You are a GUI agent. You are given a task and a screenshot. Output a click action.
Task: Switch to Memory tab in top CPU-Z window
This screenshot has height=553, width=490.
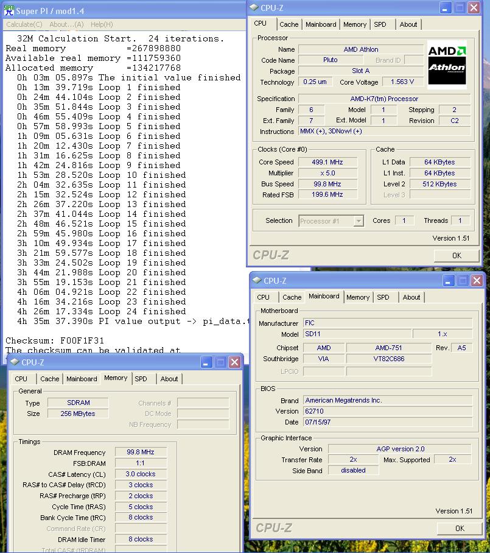[355, 24]
